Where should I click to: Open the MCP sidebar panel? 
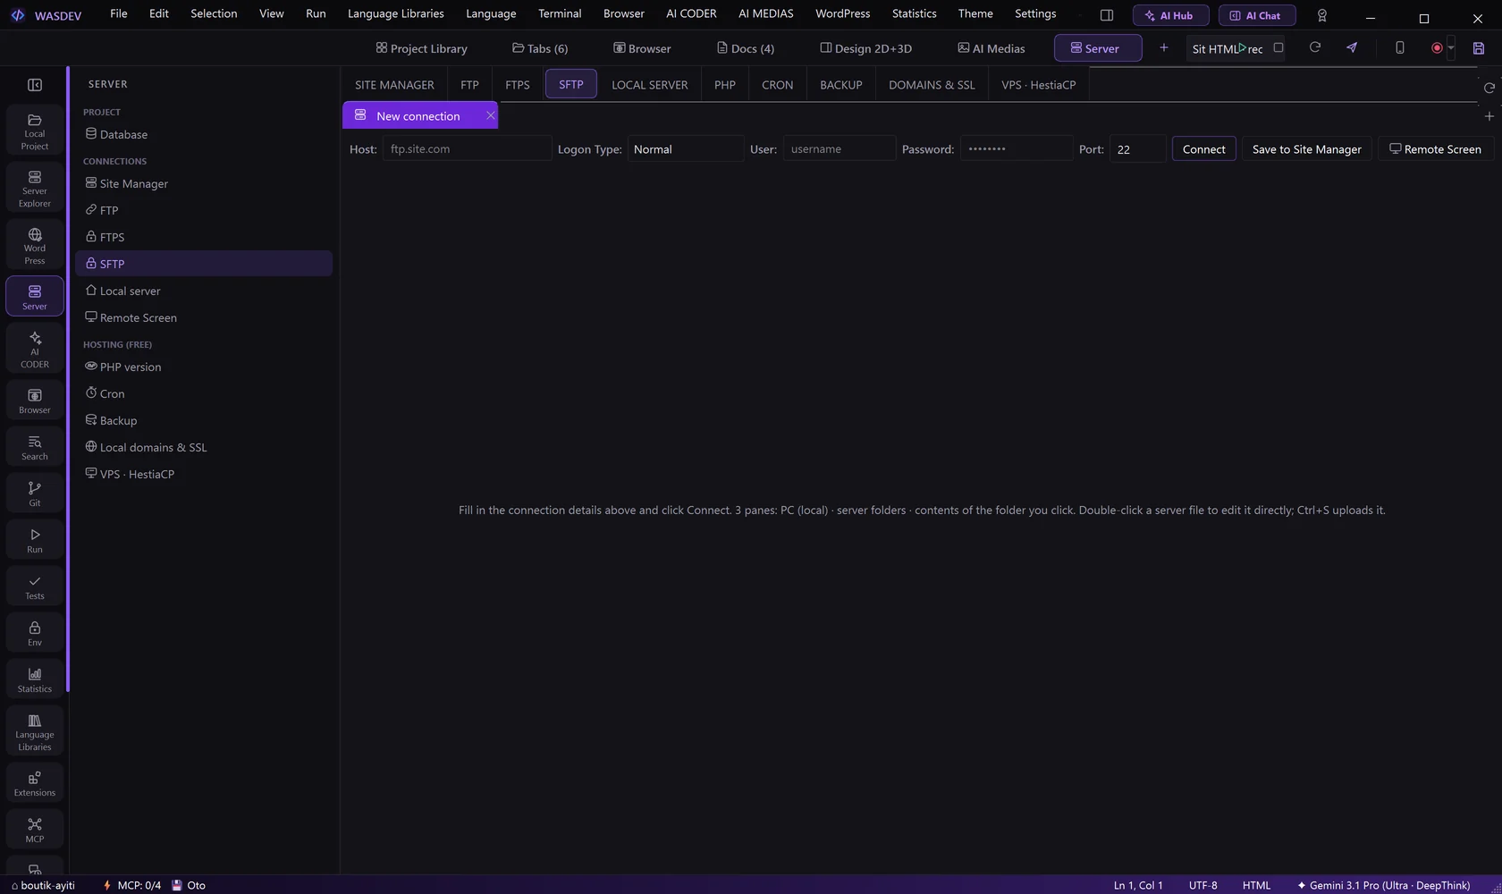[35, 831]
